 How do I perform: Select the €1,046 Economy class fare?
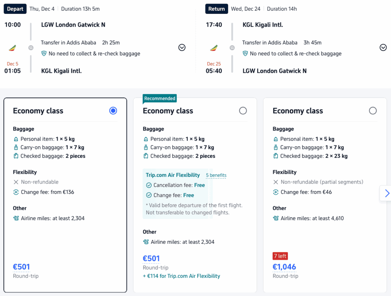373,111
